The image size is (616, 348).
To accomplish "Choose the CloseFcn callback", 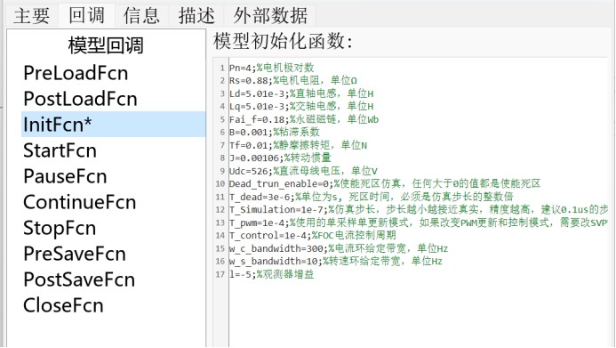I will [x=63, y=305].
